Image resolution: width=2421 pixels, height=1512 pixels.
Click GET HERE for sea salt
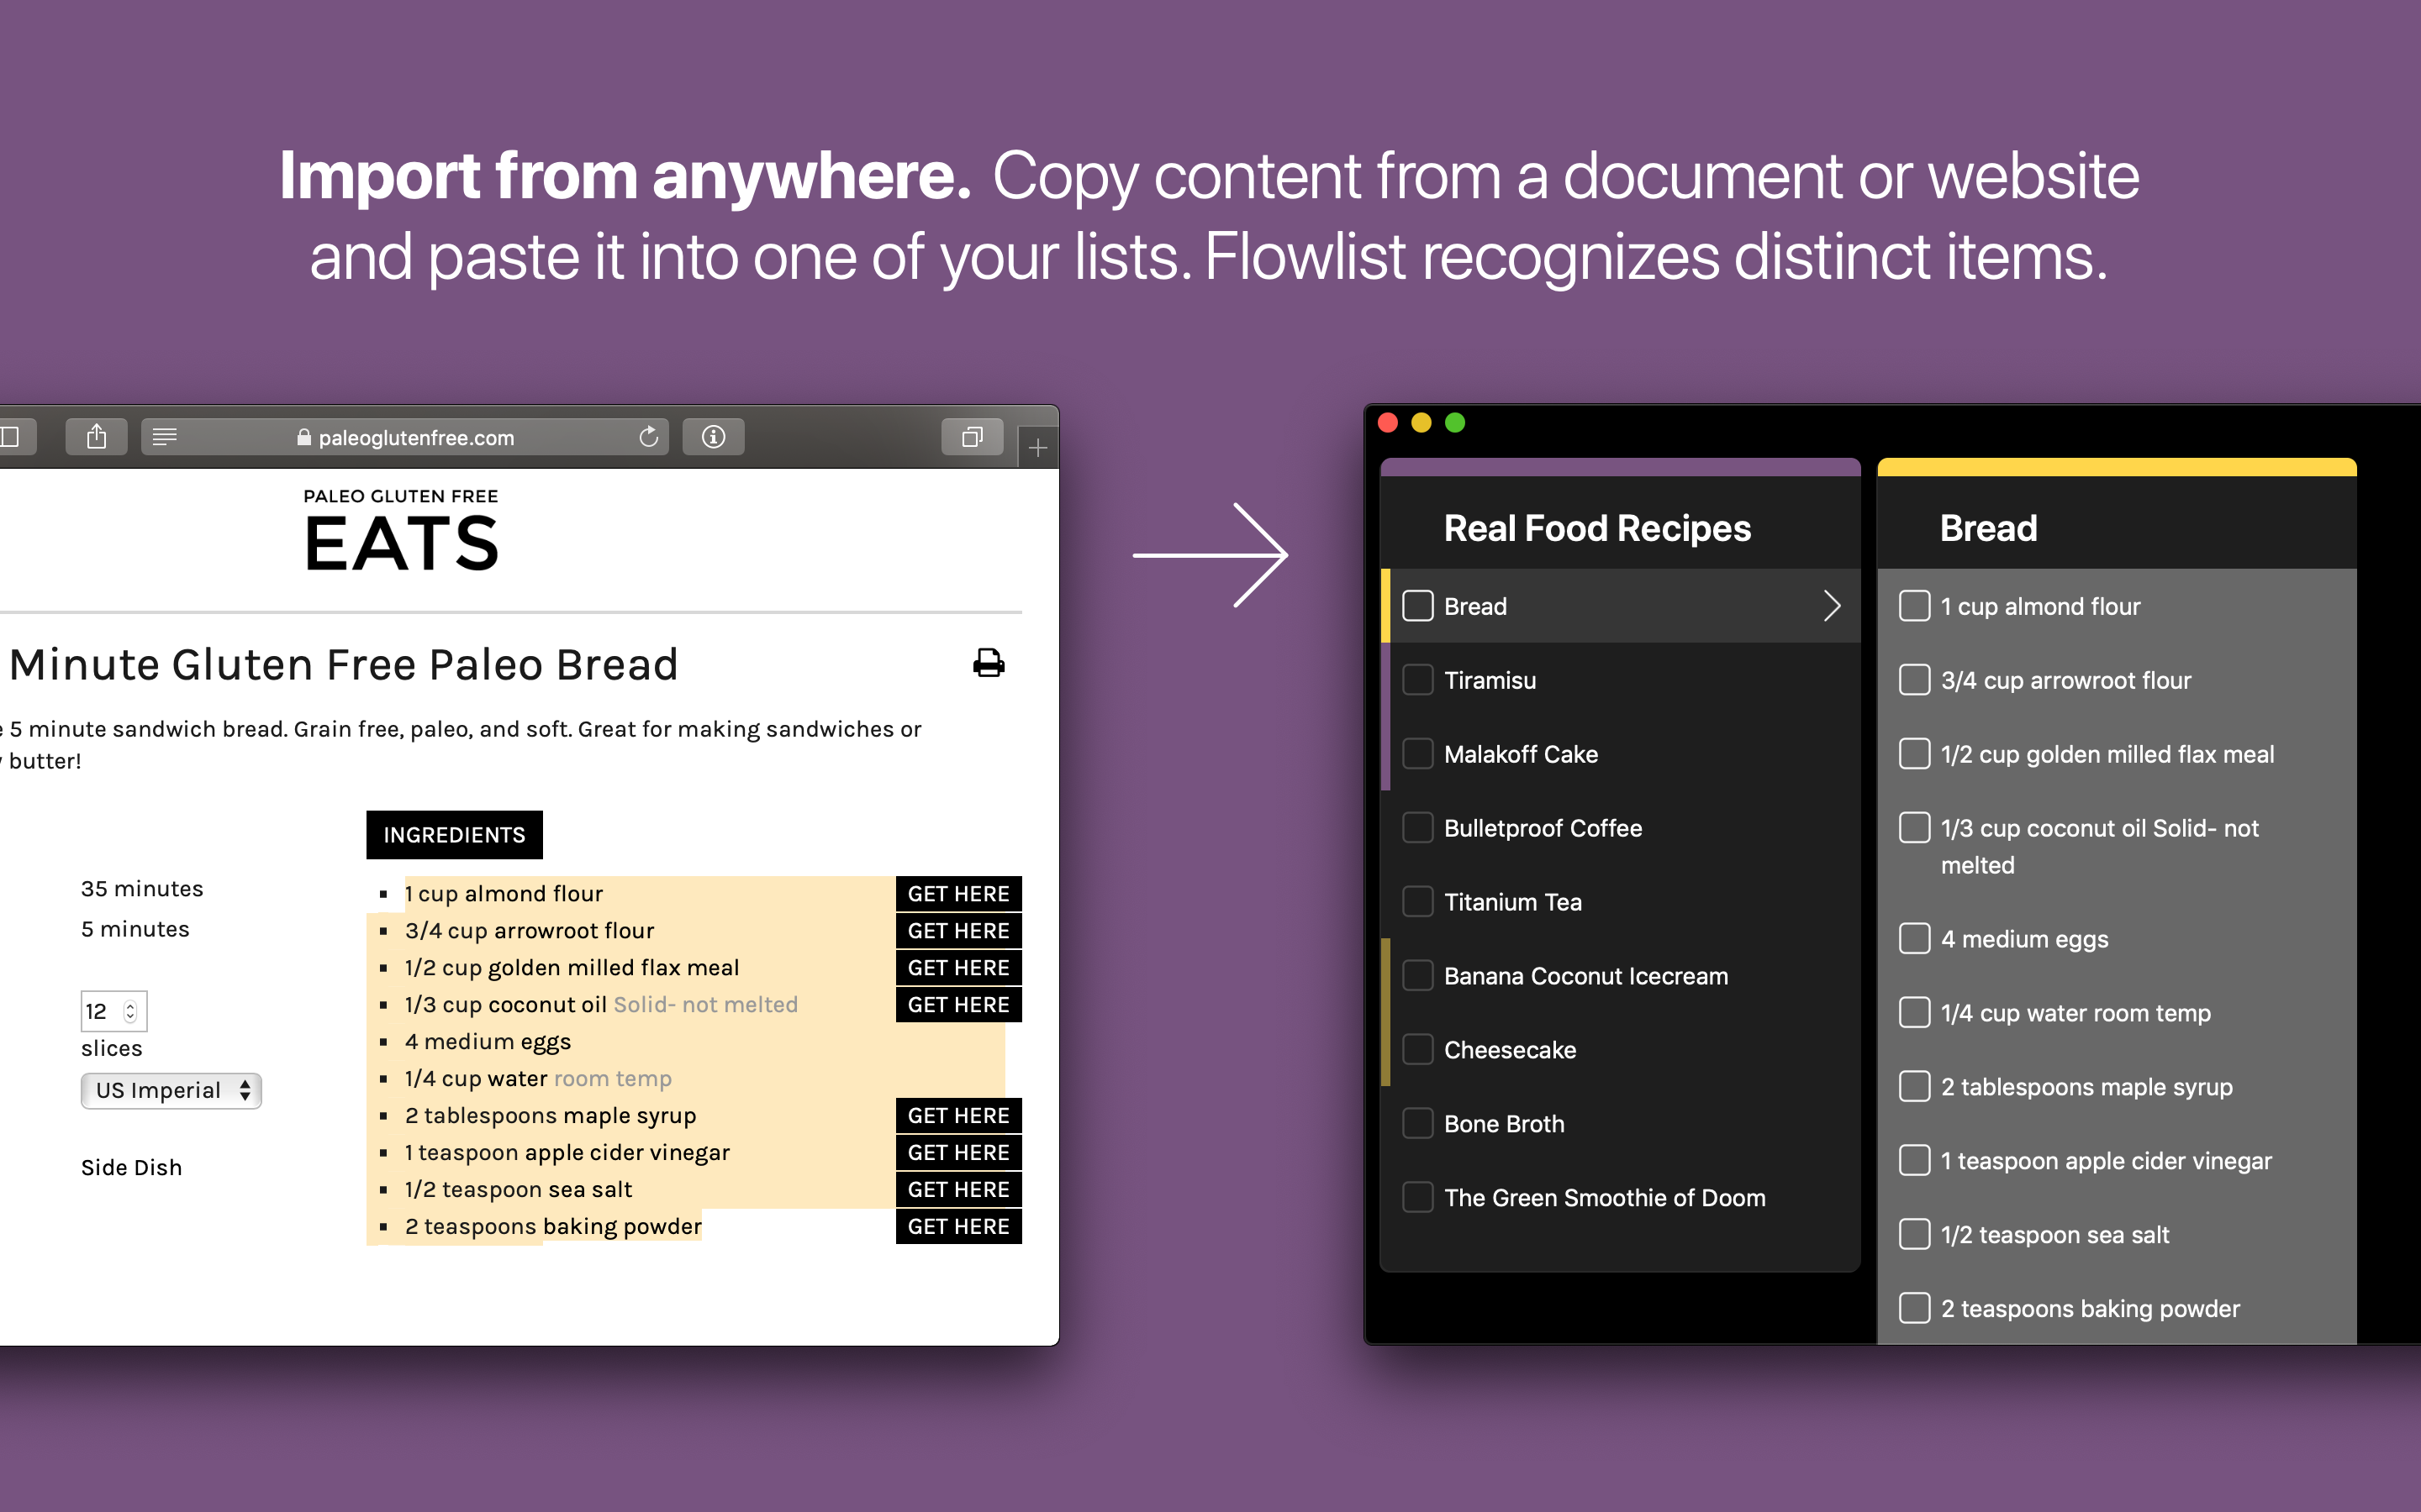pyautogui.click(x=958, y=1190)
